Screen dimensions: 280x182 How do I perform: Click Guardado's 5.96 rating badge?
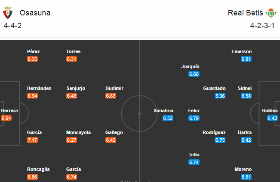(x=220, y=96)
